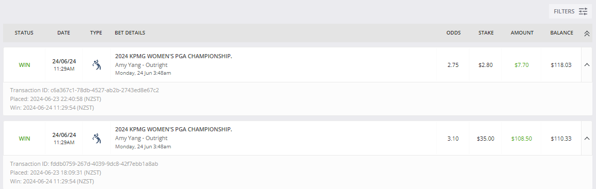Click the transaction ID starting with c6a367c1
The image size is (596, 189).
(84, 90)
